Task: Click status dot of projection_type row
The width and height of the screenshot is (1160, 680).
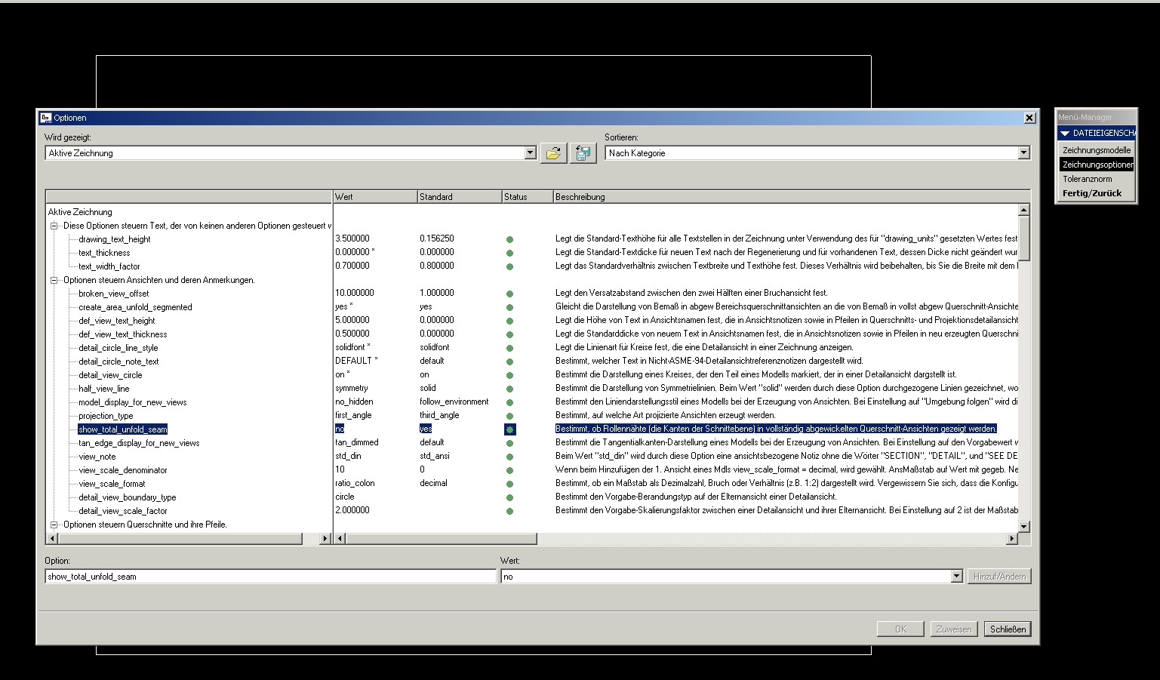Action: coord(510,416)
